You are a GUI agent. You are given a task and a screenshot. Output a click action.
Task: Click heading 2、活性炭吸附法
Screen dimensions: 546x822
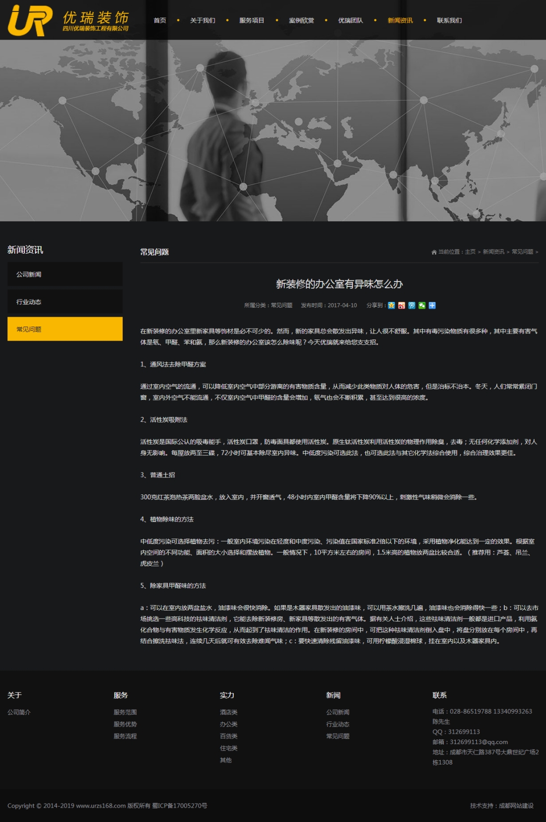164,419
